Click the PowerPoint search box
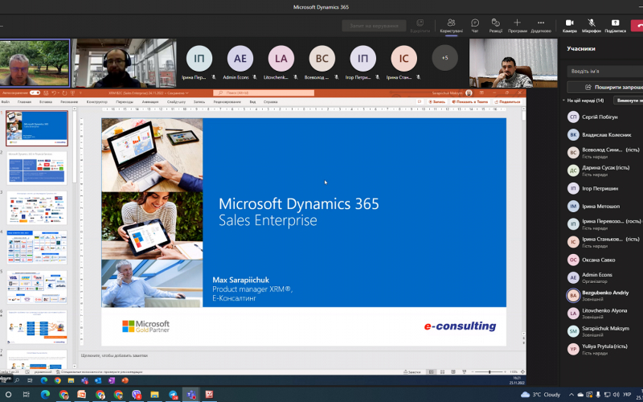 point(264,93)
